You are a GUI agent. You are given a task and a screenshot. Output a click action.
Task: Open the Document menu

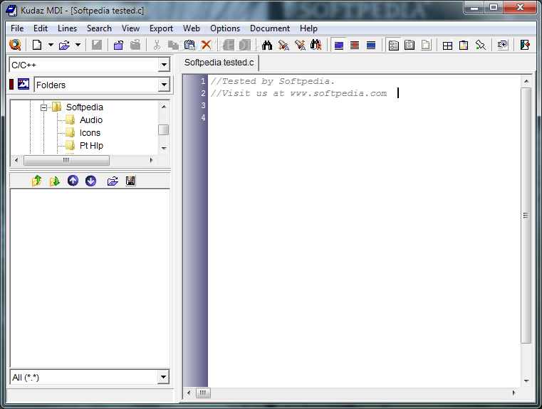pyautogui.click(x=270, y=28)
